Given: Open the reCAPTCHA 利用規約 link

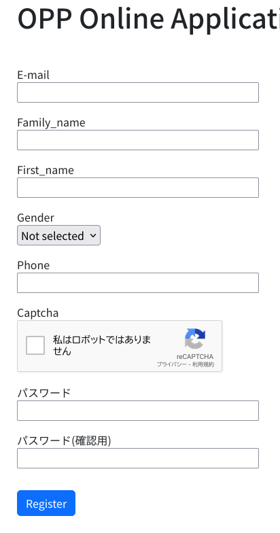Looking at the screenshot, I should point(204,364).
